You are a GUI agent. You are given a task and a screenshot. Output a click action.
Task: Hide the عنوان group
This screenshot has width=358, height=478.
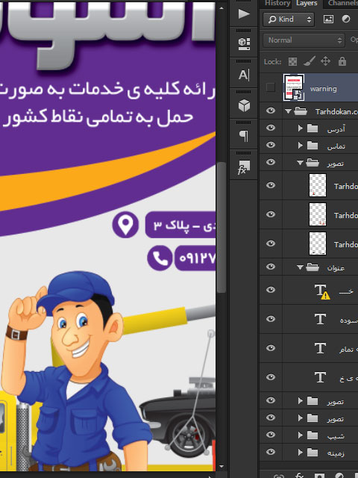click(x=271, y=267)
